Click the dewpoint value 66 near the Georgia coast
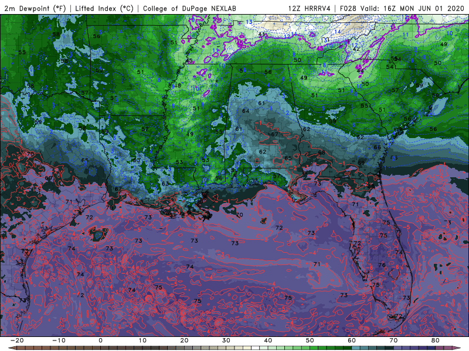 click(x=378, y=147)
